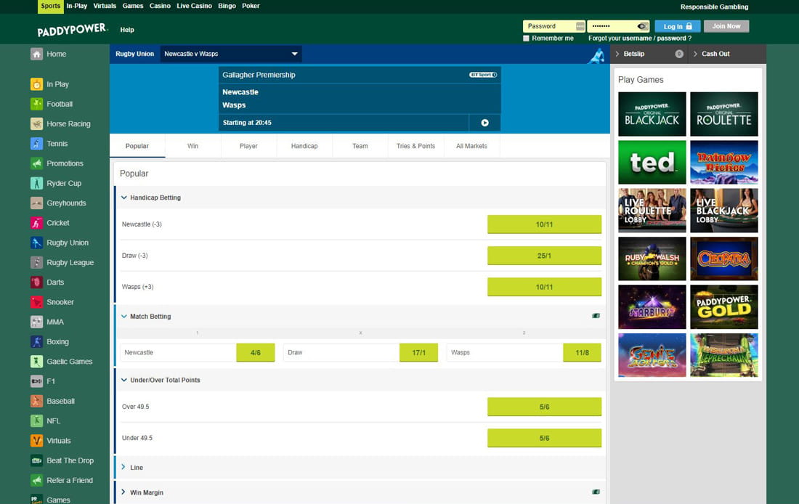799x504 pixels.
Task: Select the Football sidebar icon
Action: (37, 104)
